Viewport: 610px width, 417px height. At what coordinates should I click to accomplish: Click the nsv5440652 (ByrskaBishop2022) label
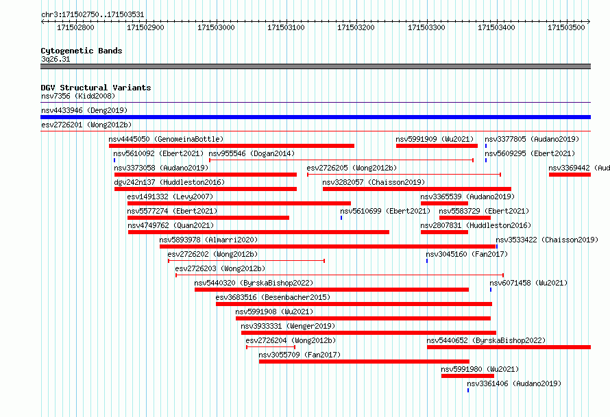pos(486,340)
